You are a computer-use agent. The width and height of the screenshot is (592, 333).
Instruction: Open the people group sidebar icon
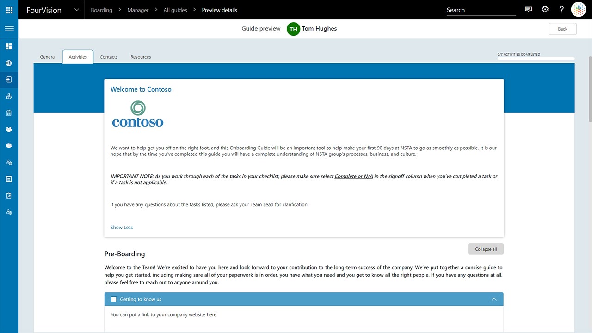[9, 129]
